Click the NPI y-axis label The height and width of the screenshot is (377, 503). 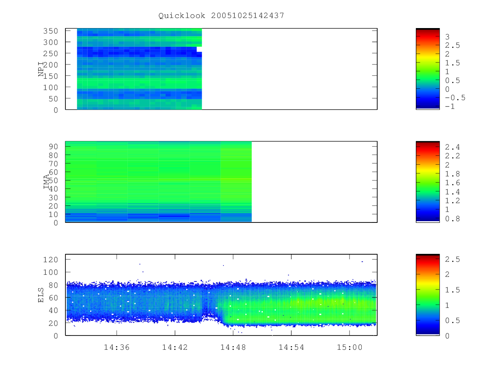click(41, 69)
